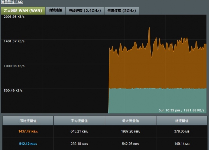The image size is (209, 150).
Task: Click the 即時流量值 column header
Action: tap(28, 121)
